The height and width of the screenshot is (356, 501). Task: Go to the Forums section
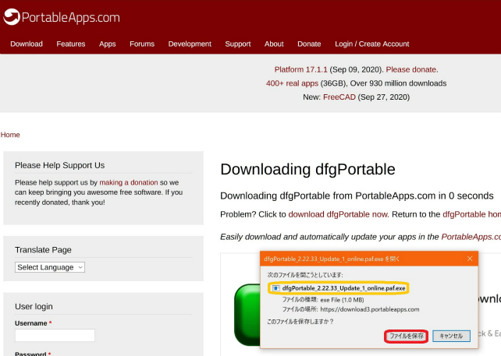(142, 44)
